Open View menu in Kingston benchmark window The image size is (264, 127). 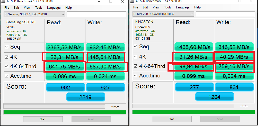click(x=156, y=7)
